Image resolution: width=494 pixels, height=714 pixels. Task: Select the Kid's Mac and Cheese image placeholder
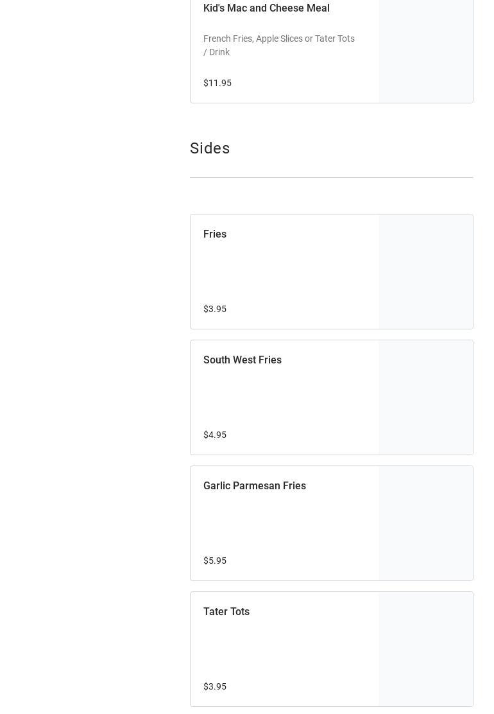(425, 51)
